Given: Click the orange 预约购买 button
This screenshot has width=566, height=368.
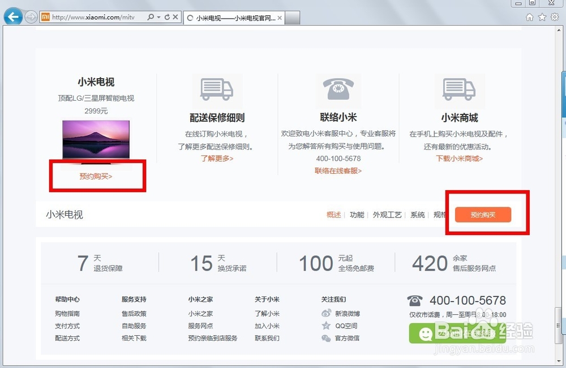Looking at the screenshot, I should (483, 215).
